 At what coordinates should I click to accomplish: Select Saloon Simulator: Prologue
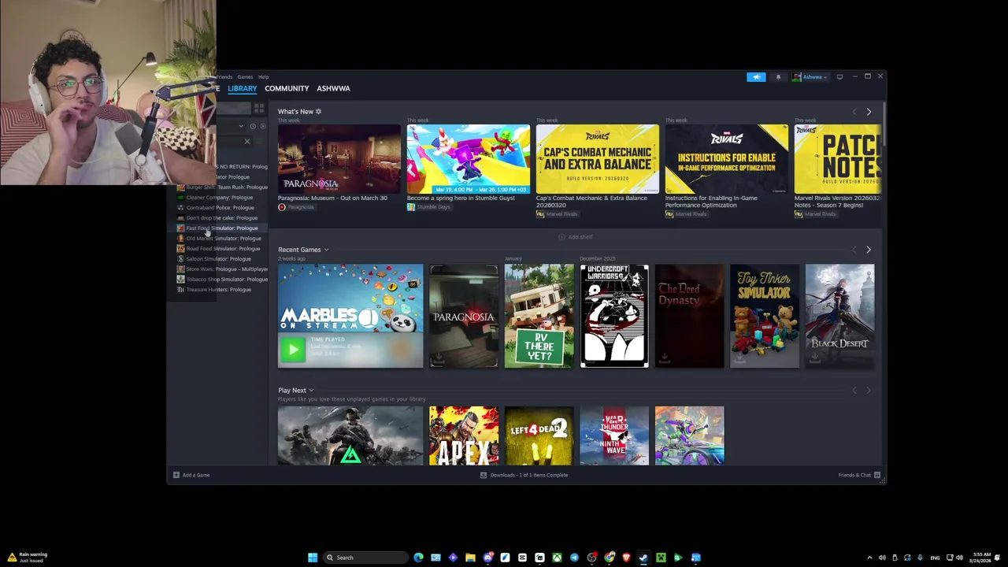[217, 259]
